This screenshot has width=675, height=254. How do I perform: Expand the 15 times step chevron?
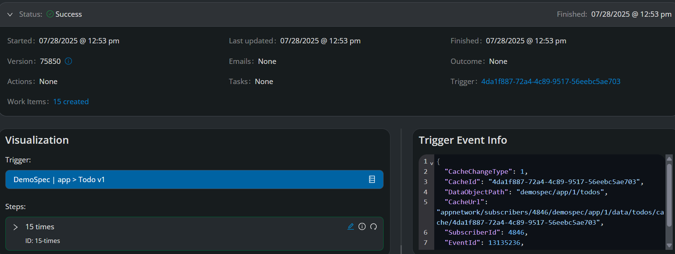click(x=15, y=227)
